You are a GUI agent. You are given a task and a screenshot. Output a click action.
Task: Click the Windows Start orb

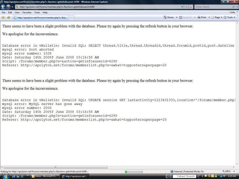pyautogui.click(x=5, y=176)
